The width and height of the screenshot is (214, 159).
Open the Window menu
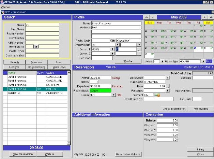(x=6, y=7)
